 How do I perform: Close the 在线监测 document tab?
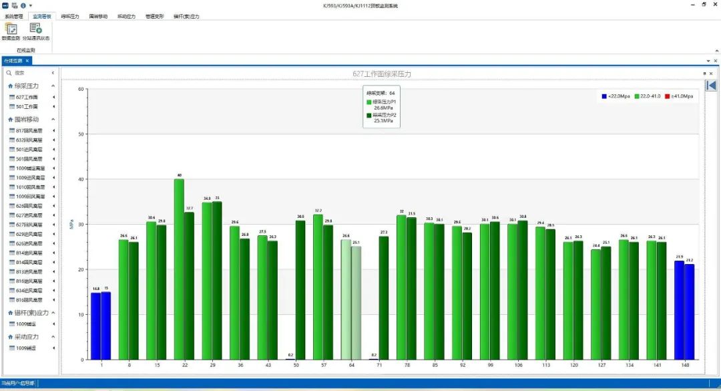click(27, 61)
